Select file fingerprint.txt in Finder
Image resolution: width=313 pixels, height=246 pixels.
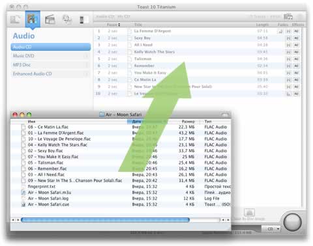[x=121, y=187]
